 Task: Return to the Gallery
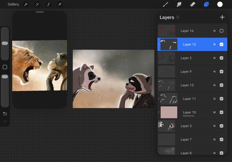[x=13, y=4]
